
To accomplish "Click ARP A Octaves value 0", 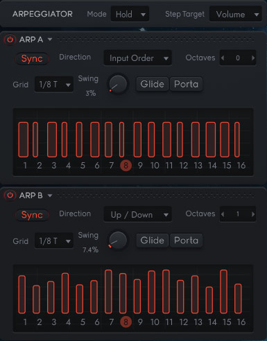I will [238, 58].
